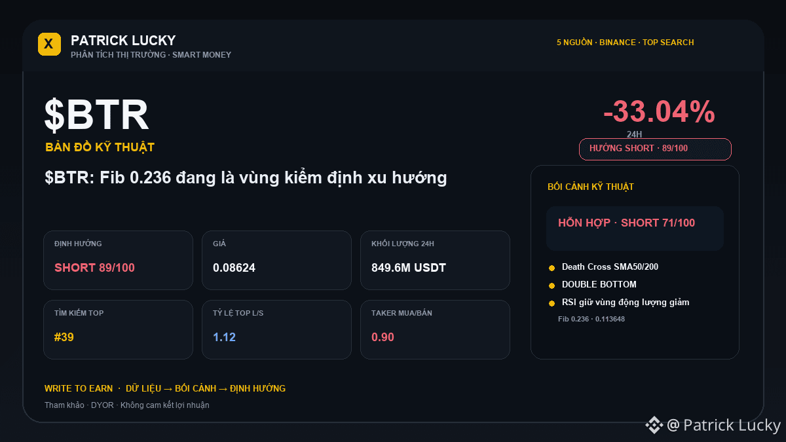786x442 pixels.
Task: Select the HƯỚNG SHORT 89/100 pill badge
Action: (x=655, y=149)
